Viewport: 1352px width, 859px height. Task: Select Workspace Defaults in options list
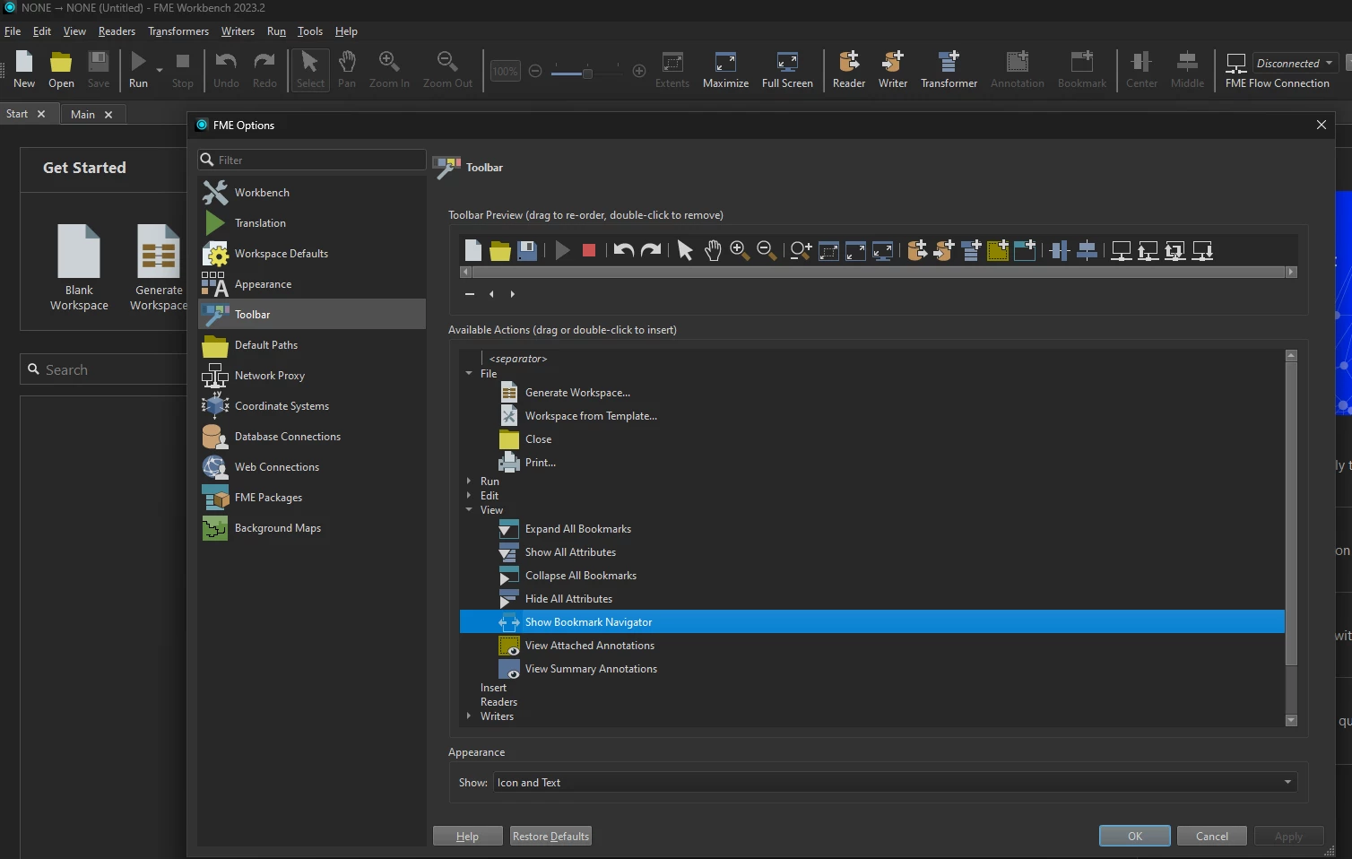tap(312, 254)
